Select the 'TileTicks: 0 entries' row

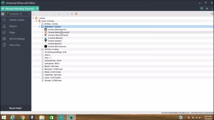pyautogui.click(x=51, y=49)
